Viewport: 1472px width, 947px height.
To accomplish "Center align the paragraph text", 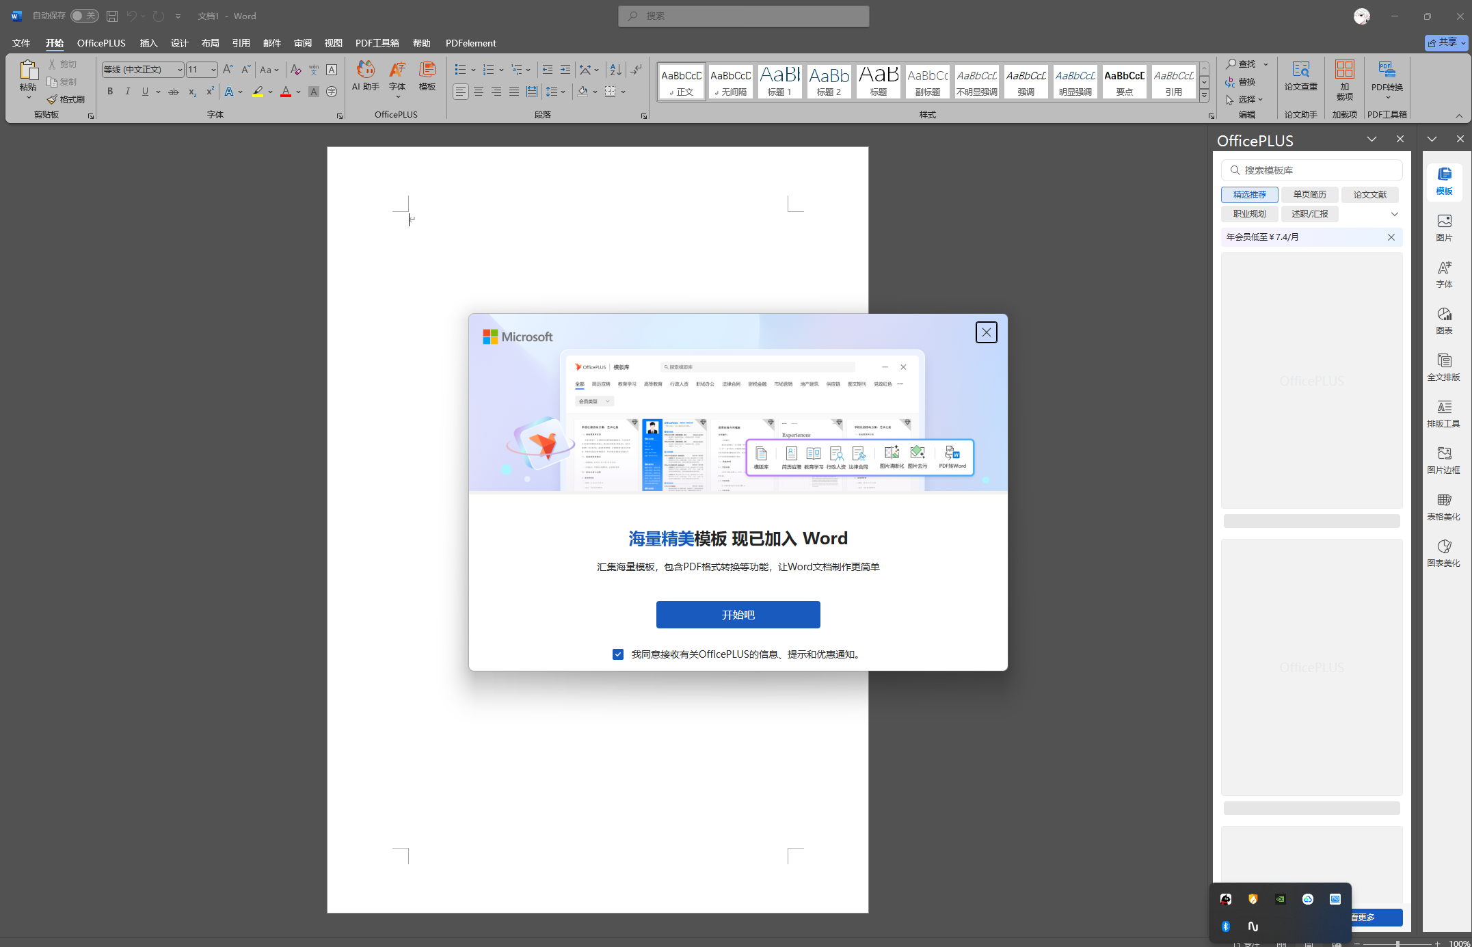I will [479, 92].
